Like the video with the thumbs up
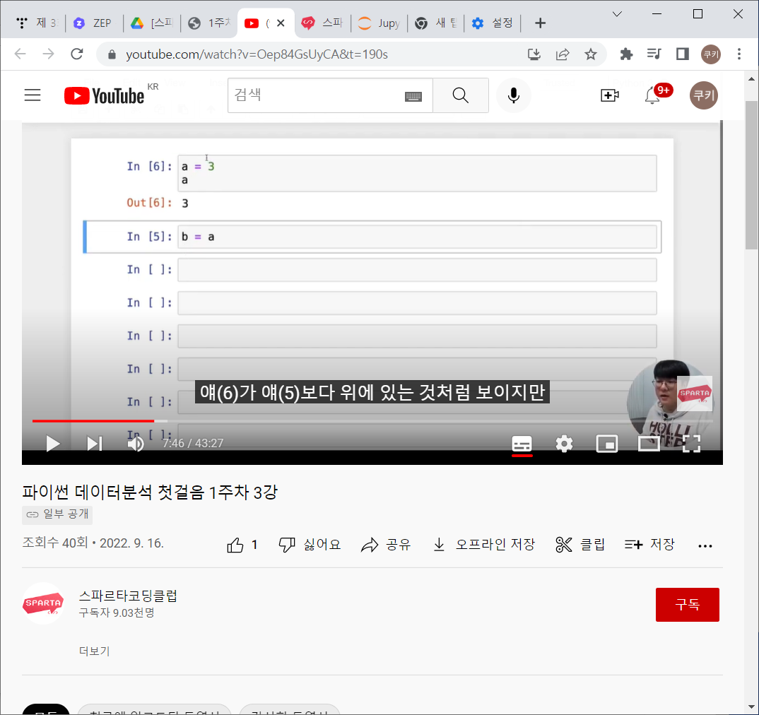The width and height of the screenshot is (759, 715). [x=242, y=545]
